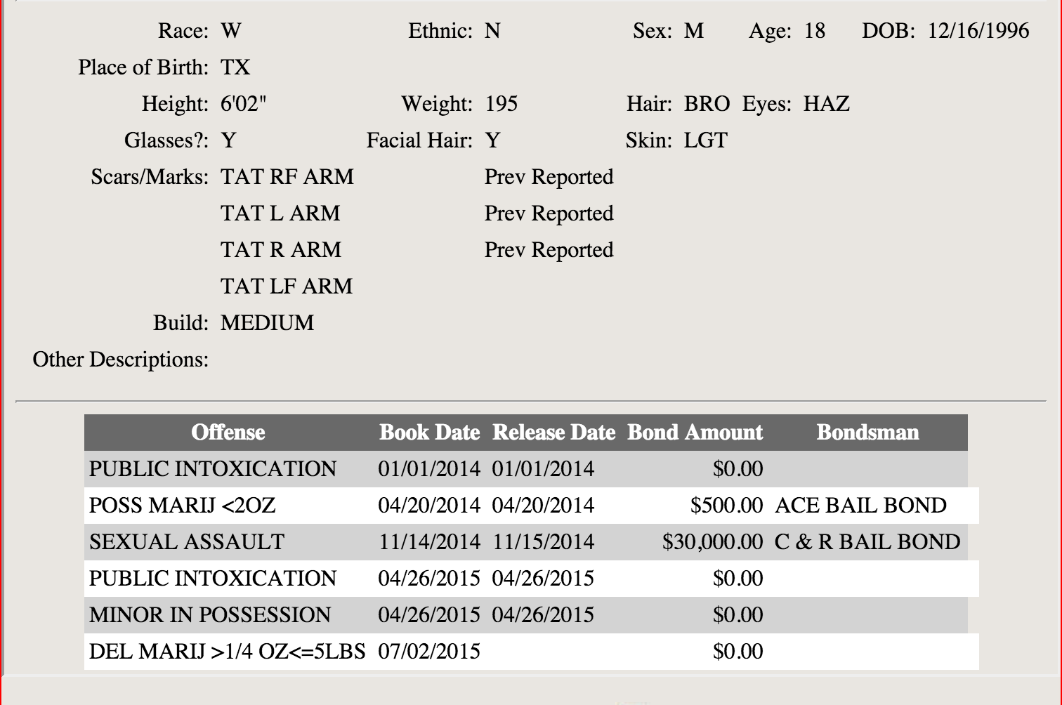Click the DOB value 12/16/1996
1062x705 pixels.
[978, 31]
